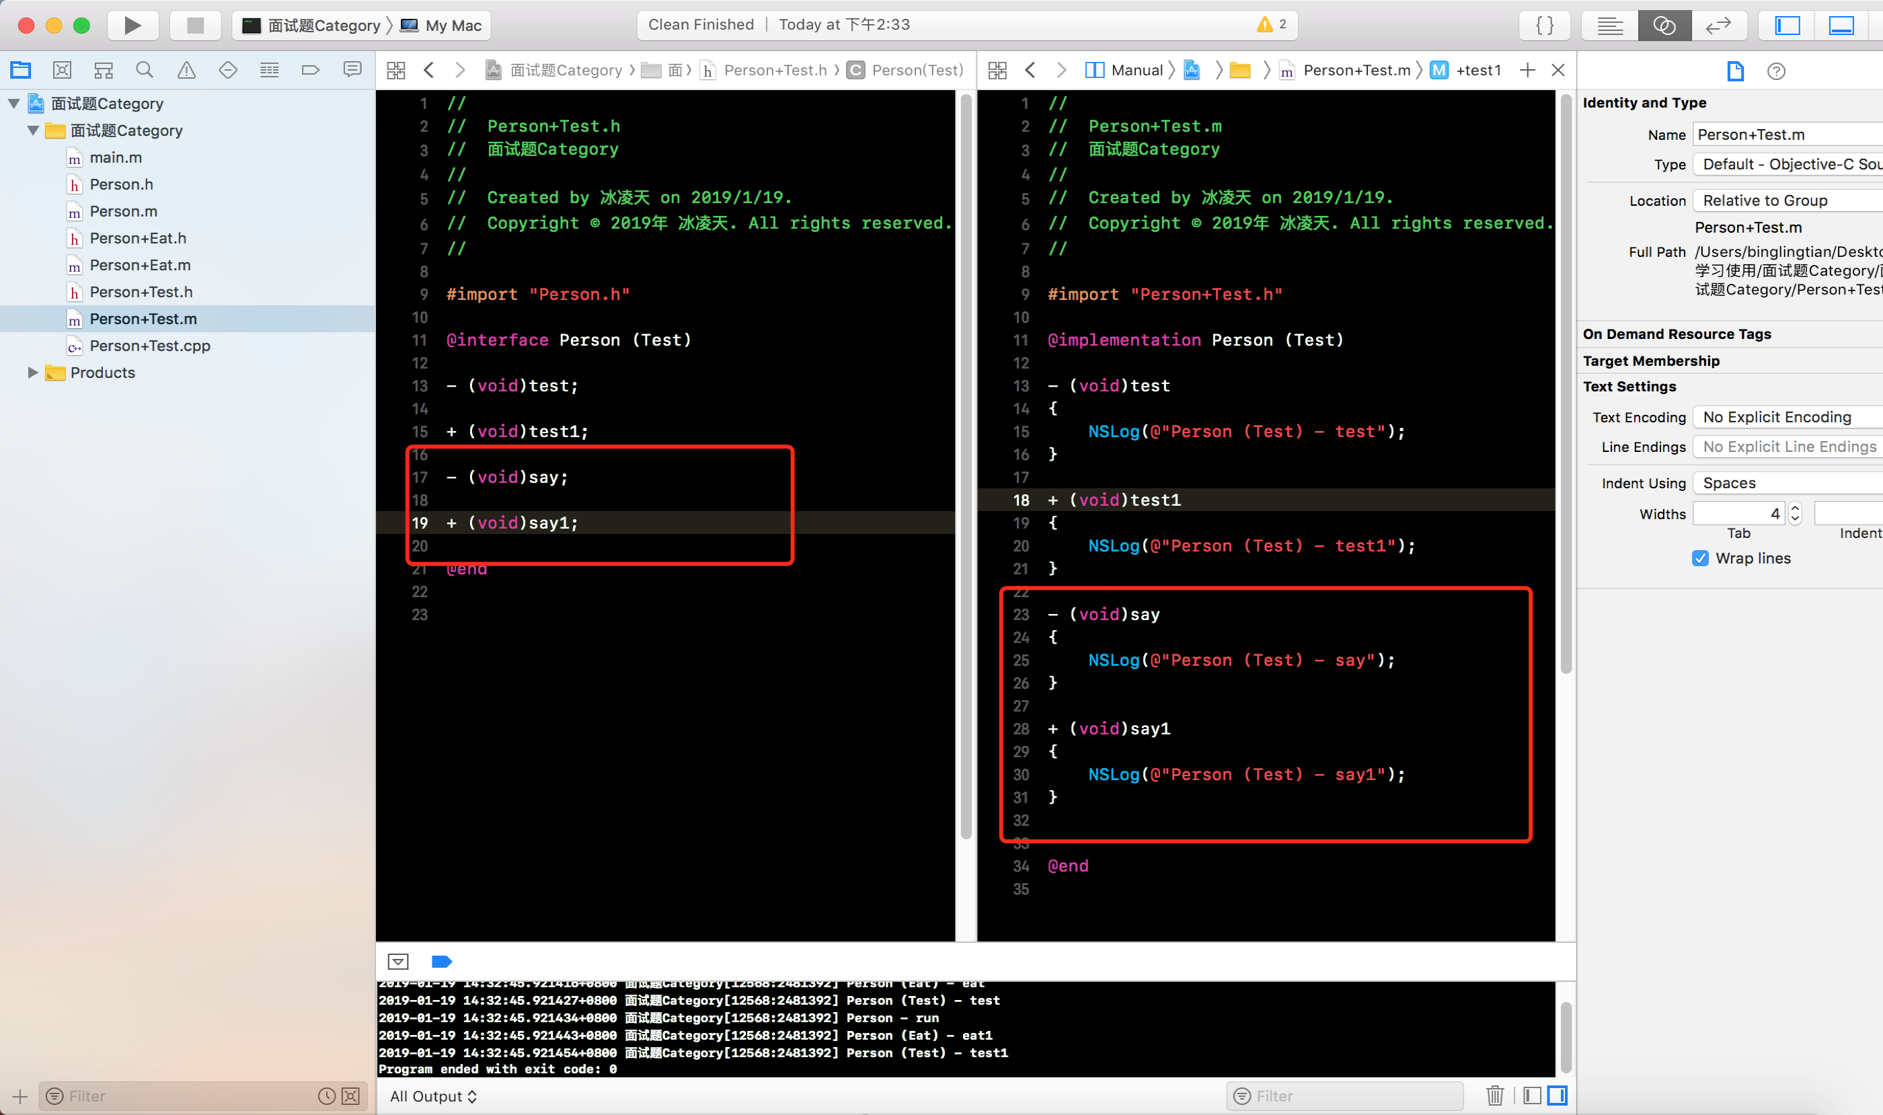Open the Breakpoint navigator icon
1883x1115 pixels.
coord(310,70)
